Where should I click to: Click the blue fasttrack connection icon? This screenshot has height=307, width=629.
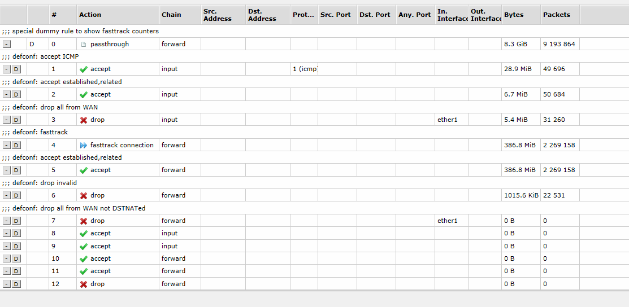point(84,145)
